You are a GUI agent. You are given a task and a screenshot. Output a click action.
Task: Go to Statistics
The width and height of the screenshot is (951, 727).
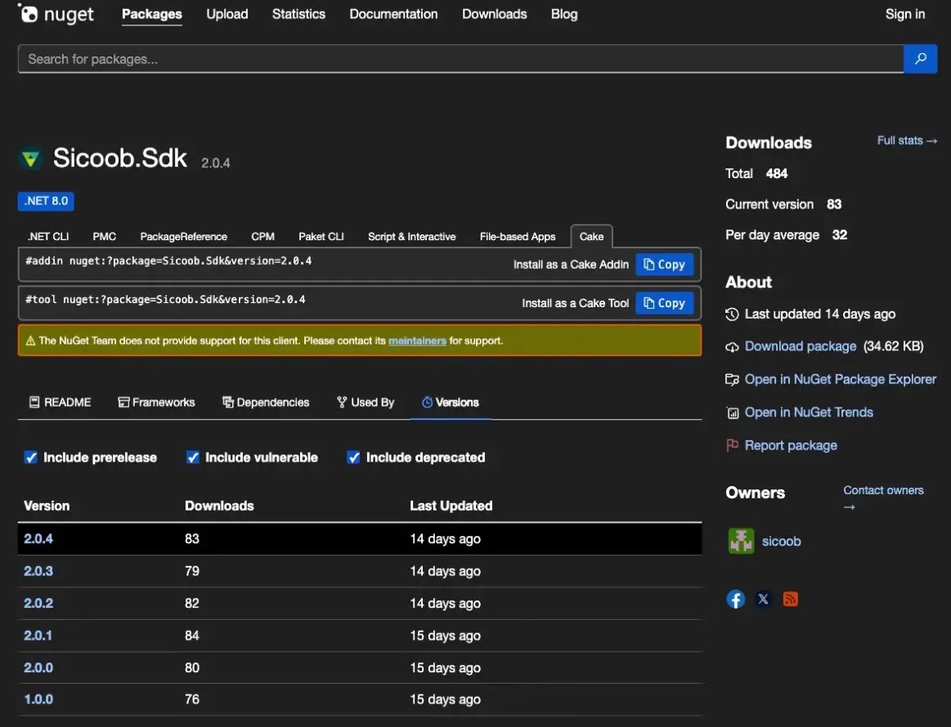coord(298,14)
